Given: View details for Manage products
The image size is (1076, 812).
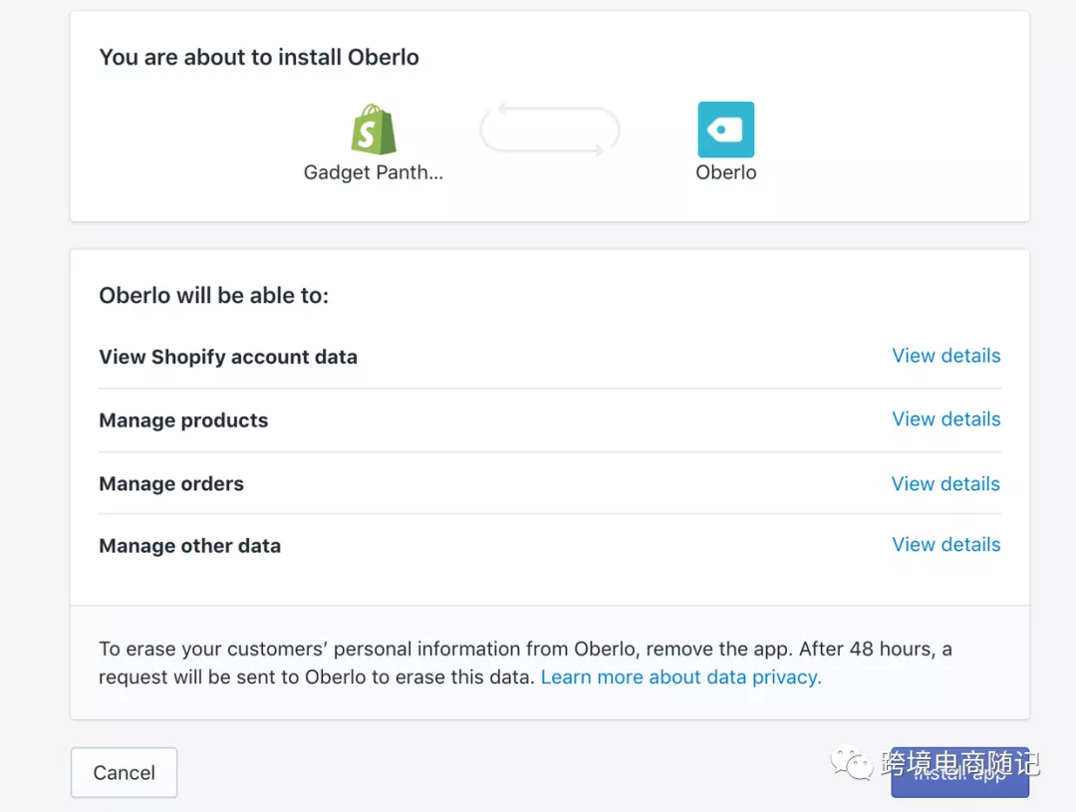Looking at the screenshot, I should click(945, 418).
